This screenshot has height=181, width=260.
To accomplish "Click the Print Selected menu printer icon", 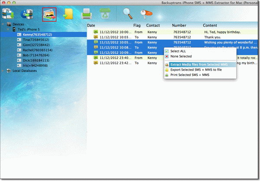I will point(167,75).
